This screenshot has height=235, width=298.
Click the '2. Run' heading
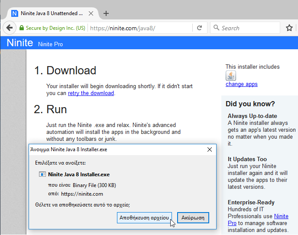click(50, 109)
